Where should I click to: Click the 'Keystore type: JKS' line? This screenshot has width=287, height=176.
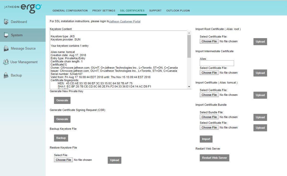click(63, 36)
